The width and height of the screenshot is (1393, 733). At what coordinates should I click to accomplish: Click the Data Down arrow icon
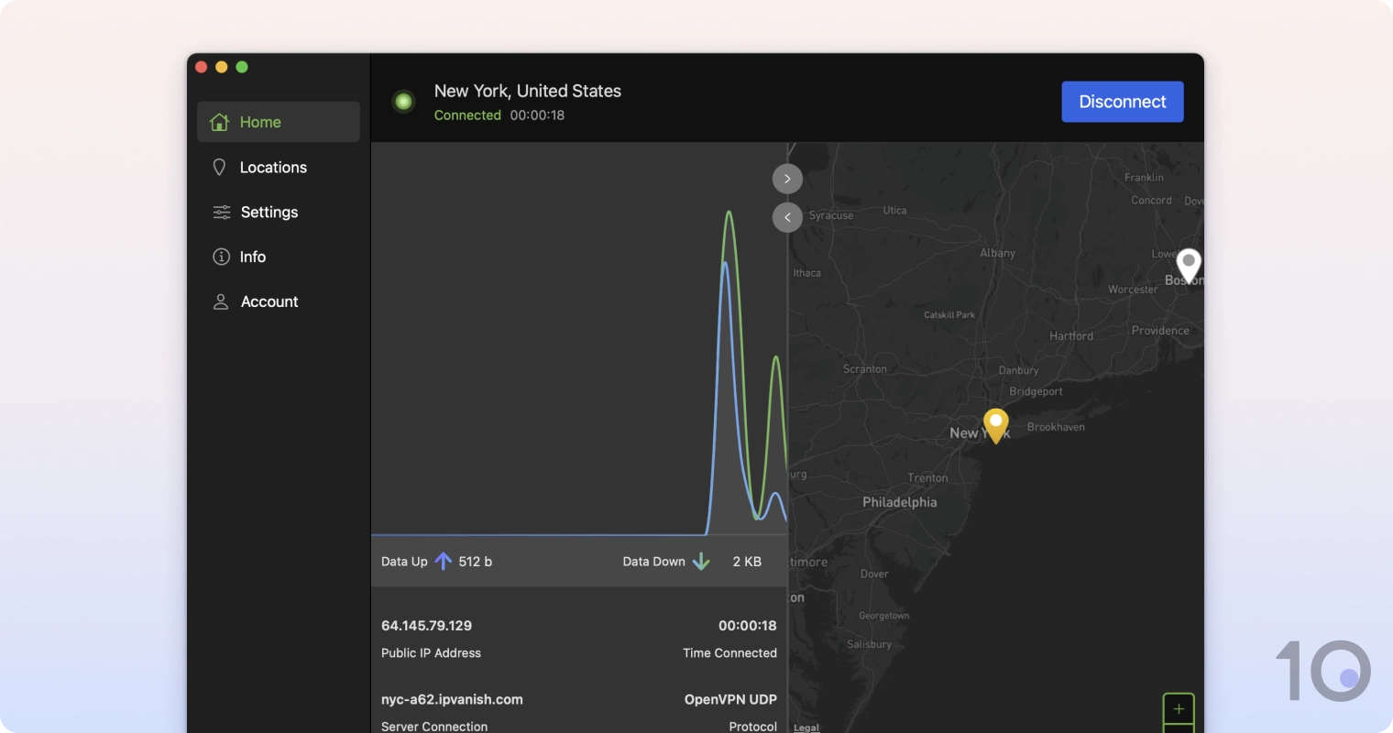tap(701, 561)
